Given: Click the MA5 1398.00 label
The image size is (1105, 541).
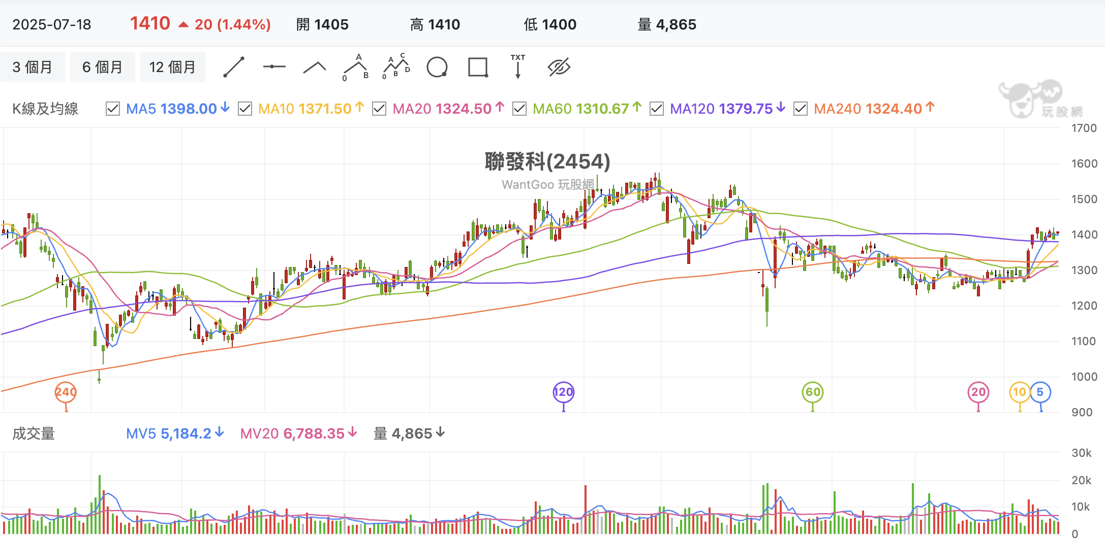Looking at the screenshot, I should [x=178, y=109].
